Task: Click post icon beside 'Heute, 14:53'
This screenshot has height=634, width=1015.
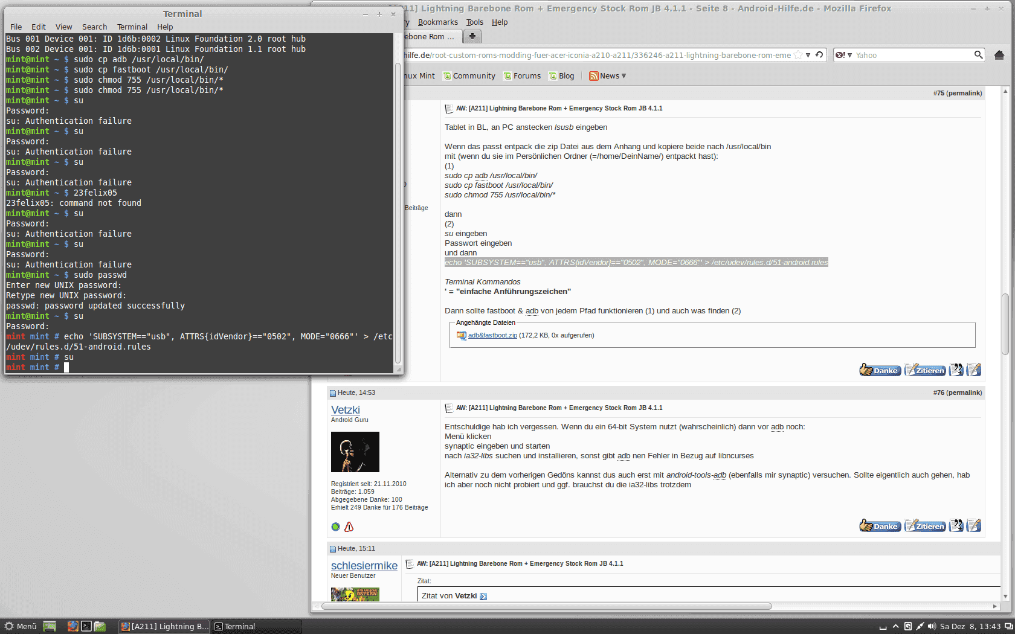Action: coord(332,393)
